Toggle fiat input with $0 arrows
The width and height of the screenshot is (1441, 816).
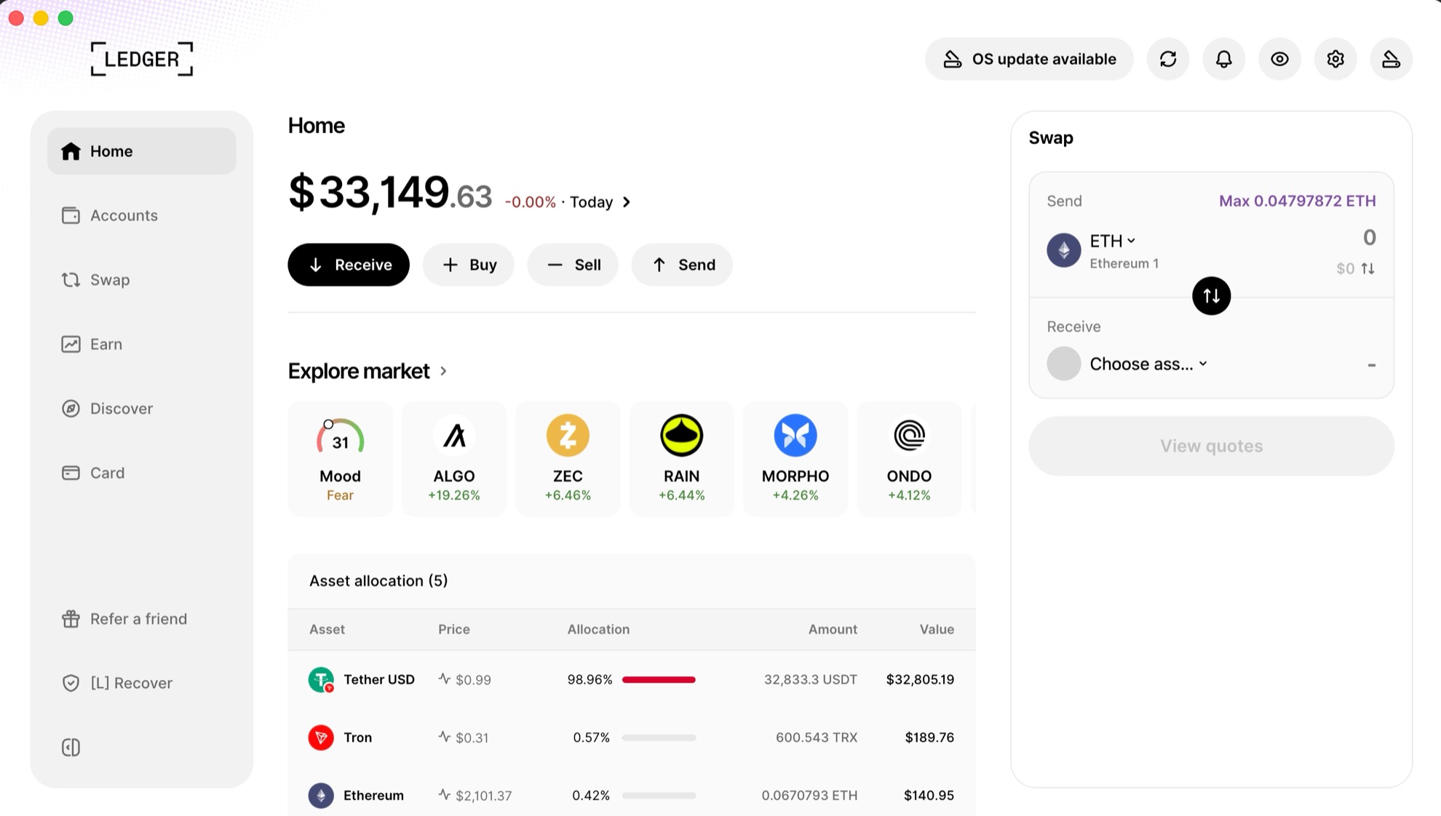click(1368, 268)
